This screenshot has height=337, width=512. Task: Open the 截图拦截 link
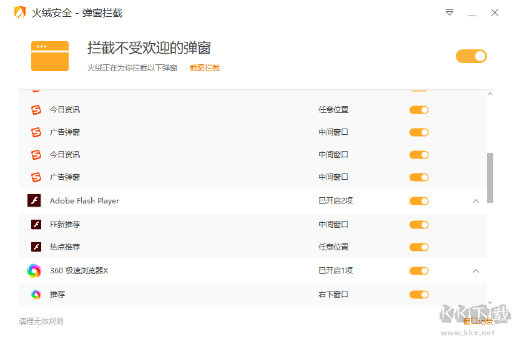click(205, 68)
